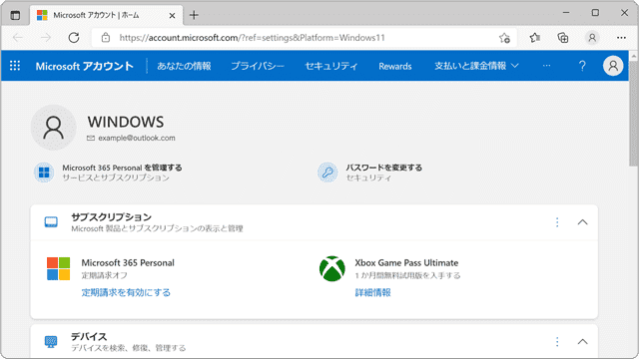Open the プライバシー tab
The height and width of the screenshot is (359, 639).
pyautogui.click(x=258, y=66)
